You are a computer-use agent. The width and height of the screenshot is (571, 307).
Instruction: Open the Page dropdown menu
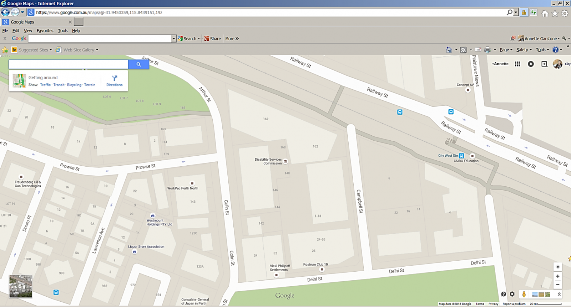coord(506,50)
